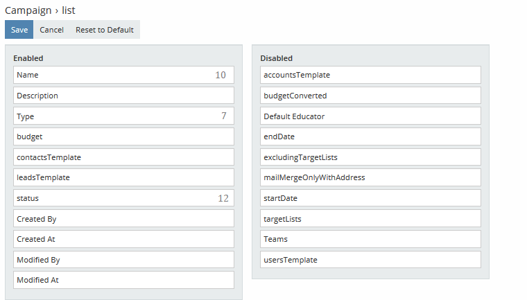
Task: Select the budget enabled field row
Action: 123,136
